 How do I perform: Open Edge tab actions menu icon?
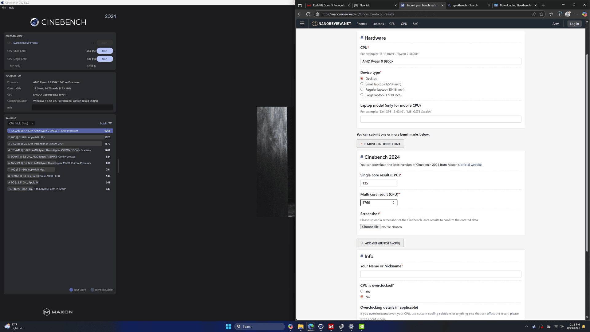point(300,5)
